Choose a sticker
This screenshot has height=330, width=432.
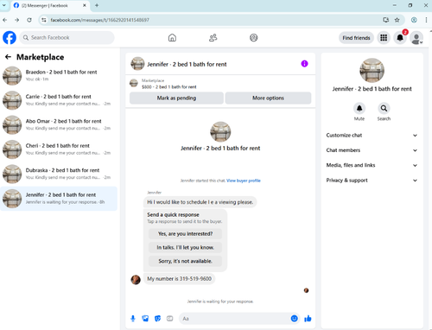tap(157, 319)
